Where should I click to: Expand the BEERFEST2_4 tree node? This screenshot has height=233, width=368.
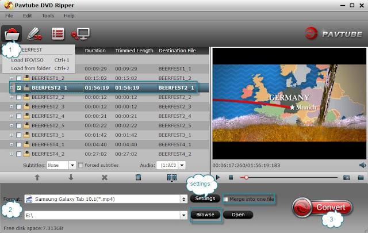pos(11,116)
